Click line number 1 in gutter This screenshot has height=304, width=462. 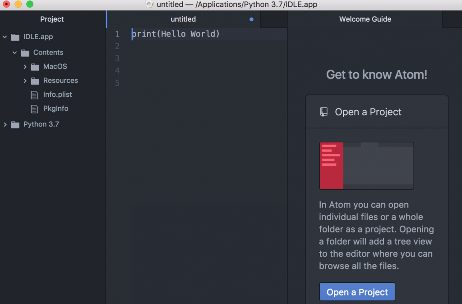117,34
